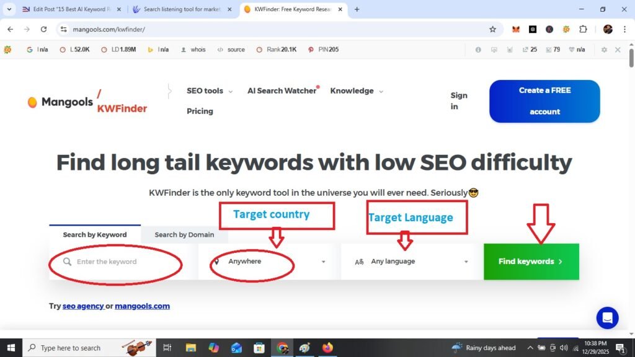Open the SEO toolbar settings gear
635x357 pixels.
603,50
